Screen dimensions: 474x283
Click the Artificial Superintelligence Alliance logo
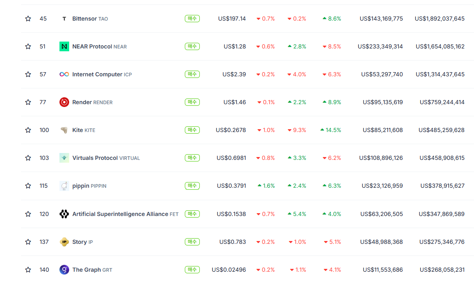[64, 214]
